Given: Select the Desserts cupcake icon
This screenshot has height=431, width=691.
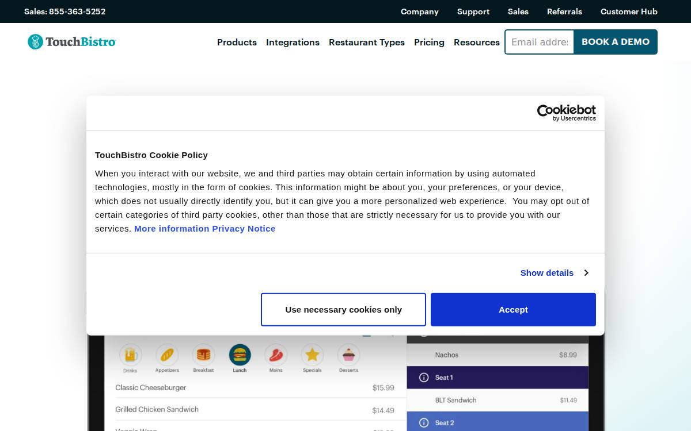Looking at the screenshot, I should pos(348,355).
